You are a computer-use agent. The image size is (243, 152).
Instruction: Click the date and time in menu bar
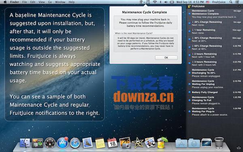(x=190, y=2)
